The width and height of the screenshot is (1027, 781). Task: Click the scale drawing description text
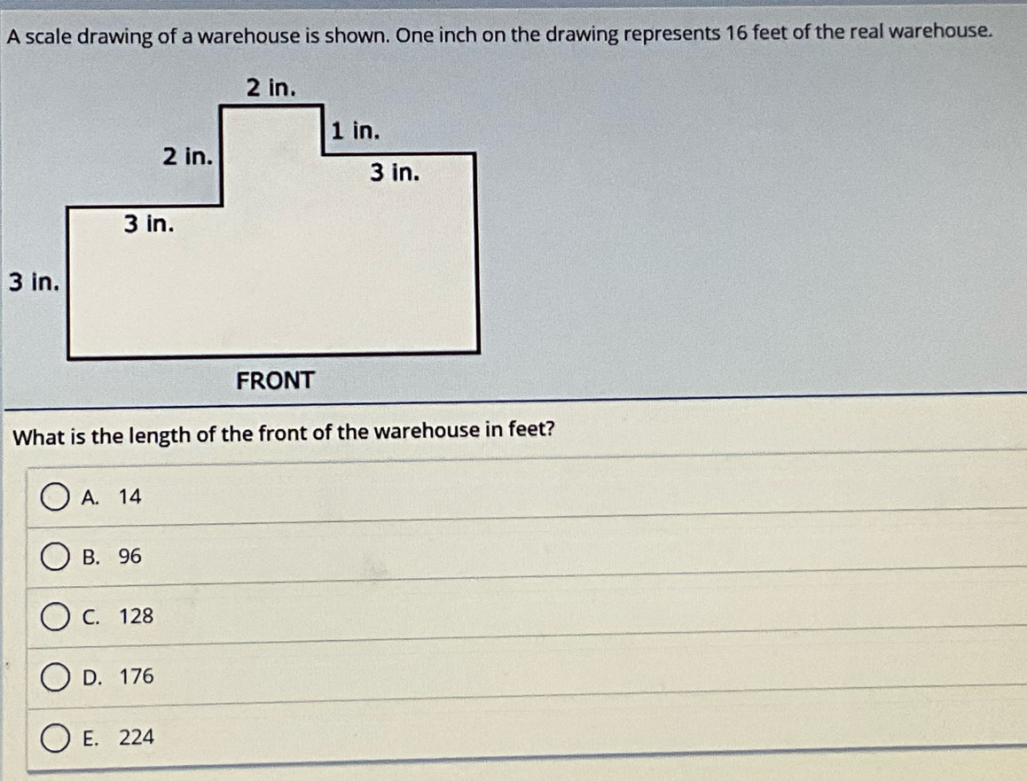[499, 34]
